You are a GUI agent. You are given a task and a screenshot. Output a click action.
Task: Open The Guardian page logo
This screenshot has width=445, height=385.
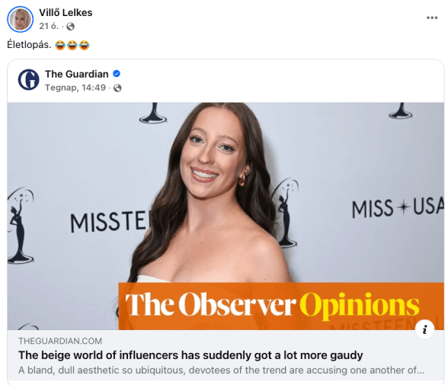[28, 79]
